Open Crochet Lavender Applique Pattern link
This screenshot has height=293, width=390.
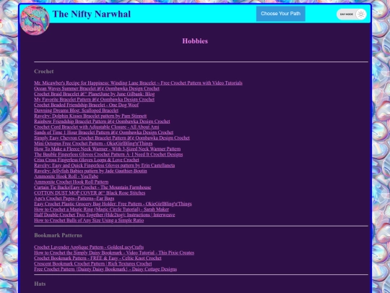click(89, 247)
